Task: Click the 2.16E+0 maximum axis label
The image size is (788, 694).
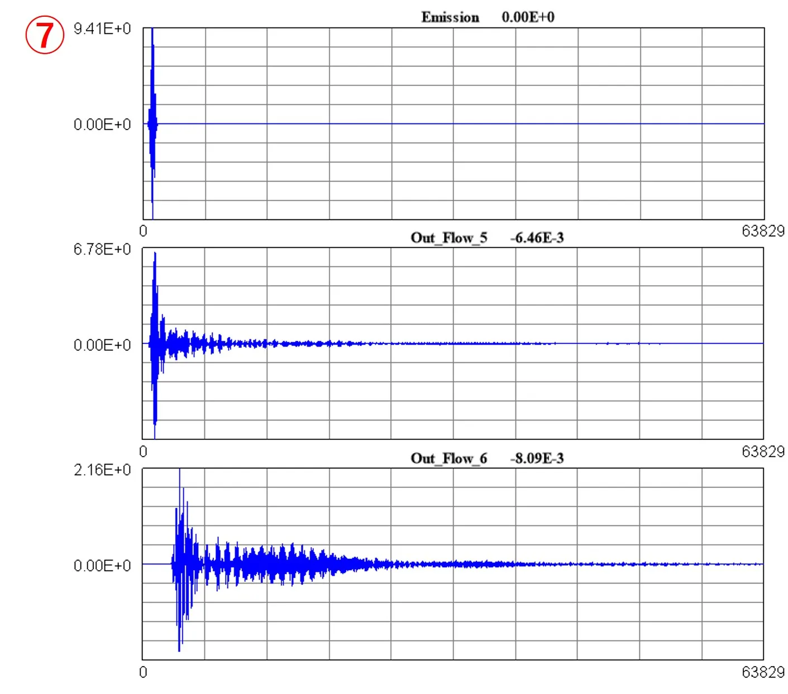Action: click(x=102, y=470)
